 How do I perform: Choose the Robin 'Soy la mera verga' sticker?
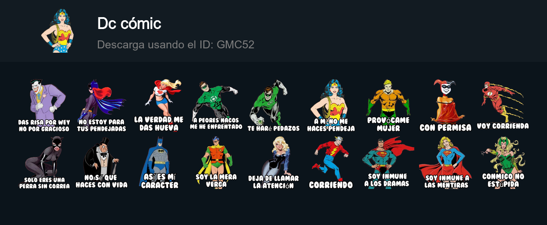pyautogui.click(x=216, y=163)
